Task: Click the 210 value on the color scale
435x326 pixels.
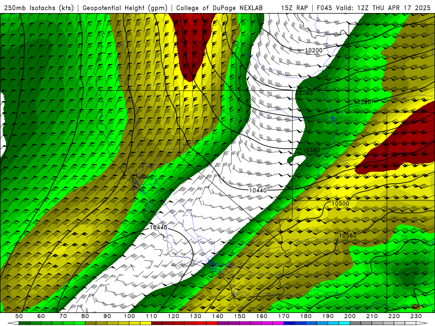Action: coord(372,316)
